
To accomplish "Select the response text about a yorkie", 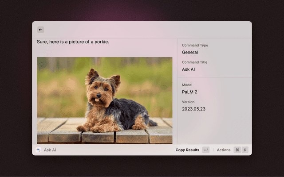I will [x=73, y=42].
